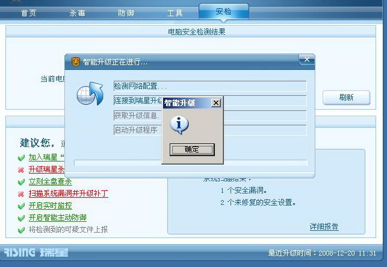Viewport: 387px width, 267px height.
Task: Click red cross beside 升级瑞星杀
Action: [x=21, y=170]
